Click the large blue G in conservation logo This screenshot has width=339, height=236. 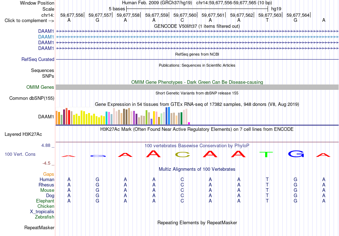tap(296, 154)
